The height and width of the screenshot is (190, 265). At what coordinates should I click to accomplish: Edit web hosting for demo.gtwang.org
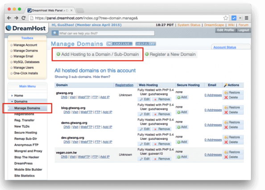(145, 129)
